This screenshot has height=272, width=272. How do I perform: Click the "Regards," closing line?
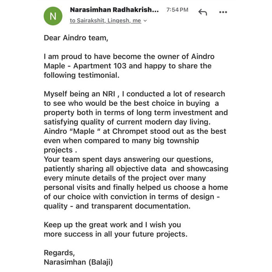[59, 253]
